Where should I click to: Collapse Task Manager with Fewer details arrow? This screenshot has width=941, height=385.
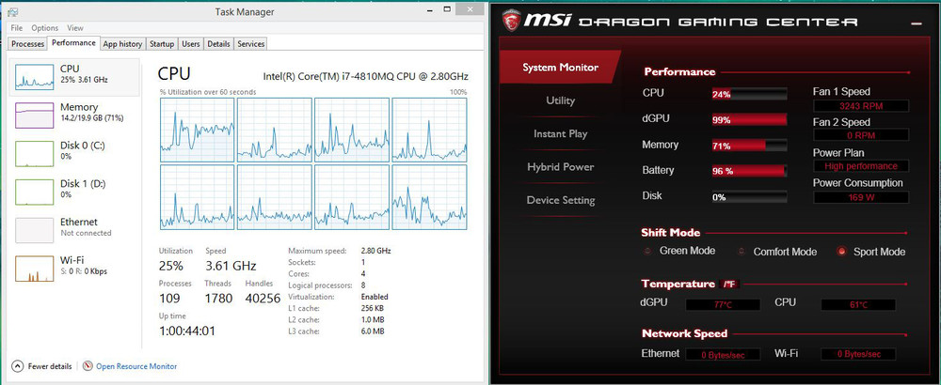coord(18,366)
